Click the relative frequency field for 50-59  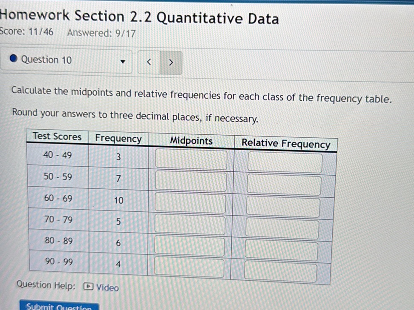pos(284,184)
